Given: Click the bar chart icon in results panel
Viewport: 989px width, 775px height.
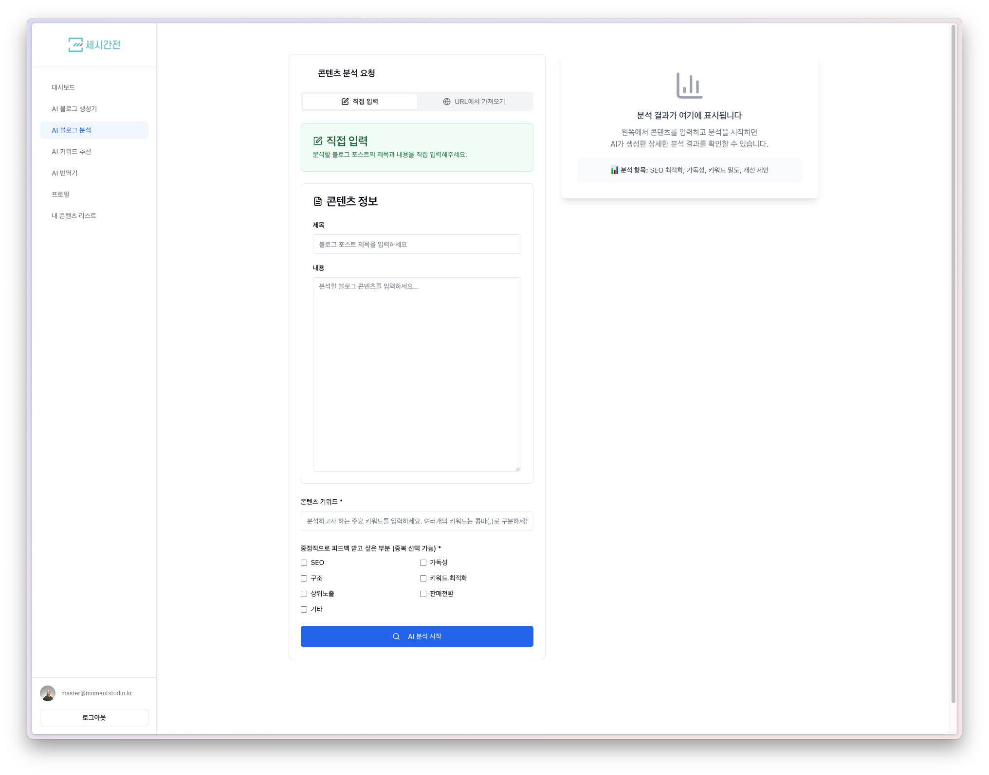Looking at the screenshot, I should coord(689,86).
